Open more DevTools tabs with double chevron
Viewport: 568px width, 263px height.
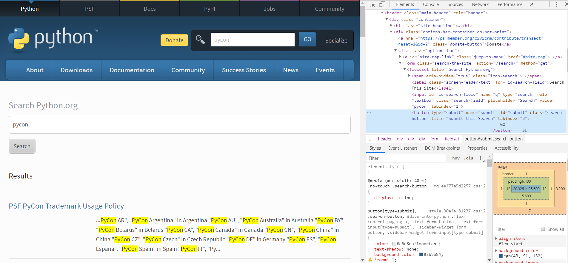tap(532, 4)
